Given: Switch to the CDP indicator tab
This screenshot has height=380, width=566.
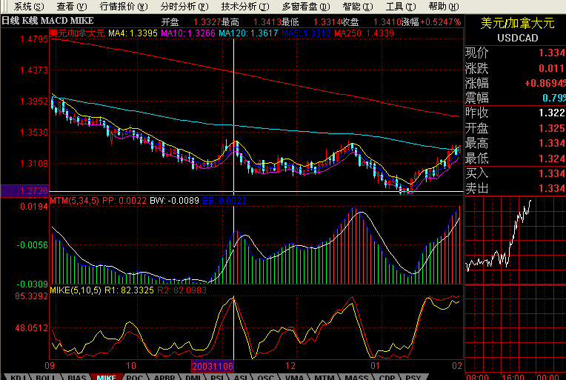Looking at the screenshot, I should [x=387, y=377].
